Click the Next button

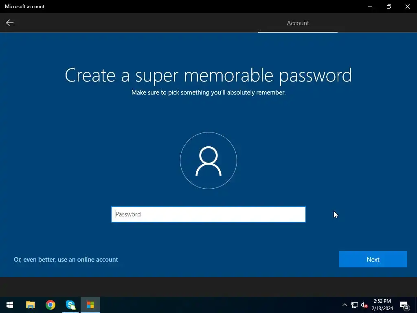click(373, 259)
